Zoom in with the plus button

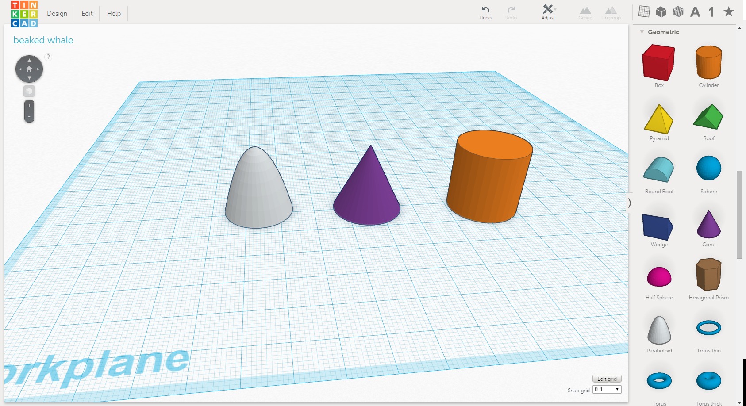[29, 106]
